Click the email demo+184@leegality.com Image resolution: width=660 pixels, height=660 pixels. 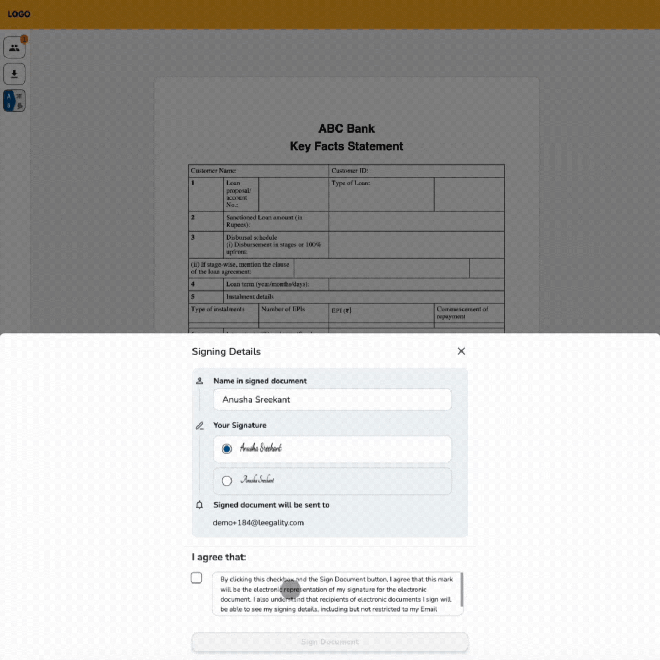[x=258, y=522]
